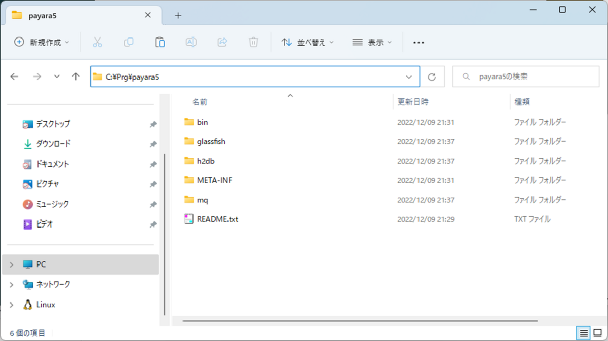This screenshot has width=608, height=341.
Task: Click the bin folder name
Action: point(202,123)
